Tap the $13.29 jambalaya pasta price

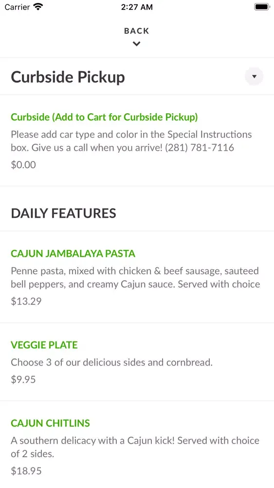click(x=26, y=301)
